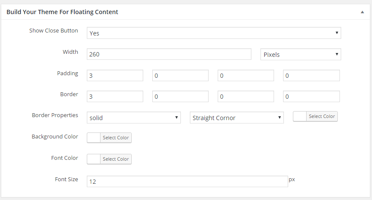Click the fourth Padding input field
The height and width of the screenshot is (200, 372).
(x=311, y=76)
